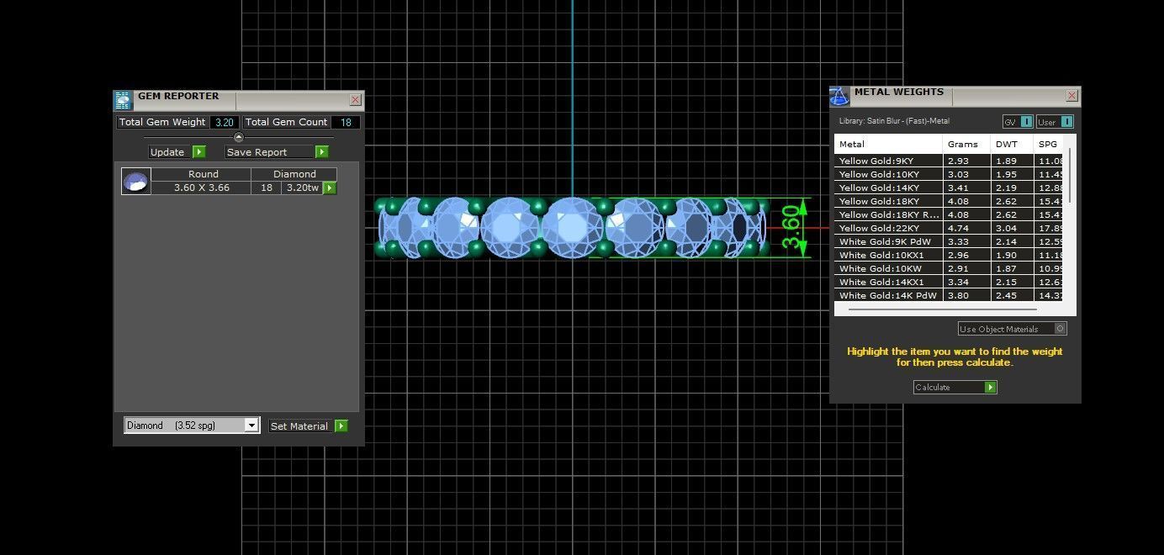Click the green arrow next to Set Material
This screenshot has height=555, width=1164.
341,426
